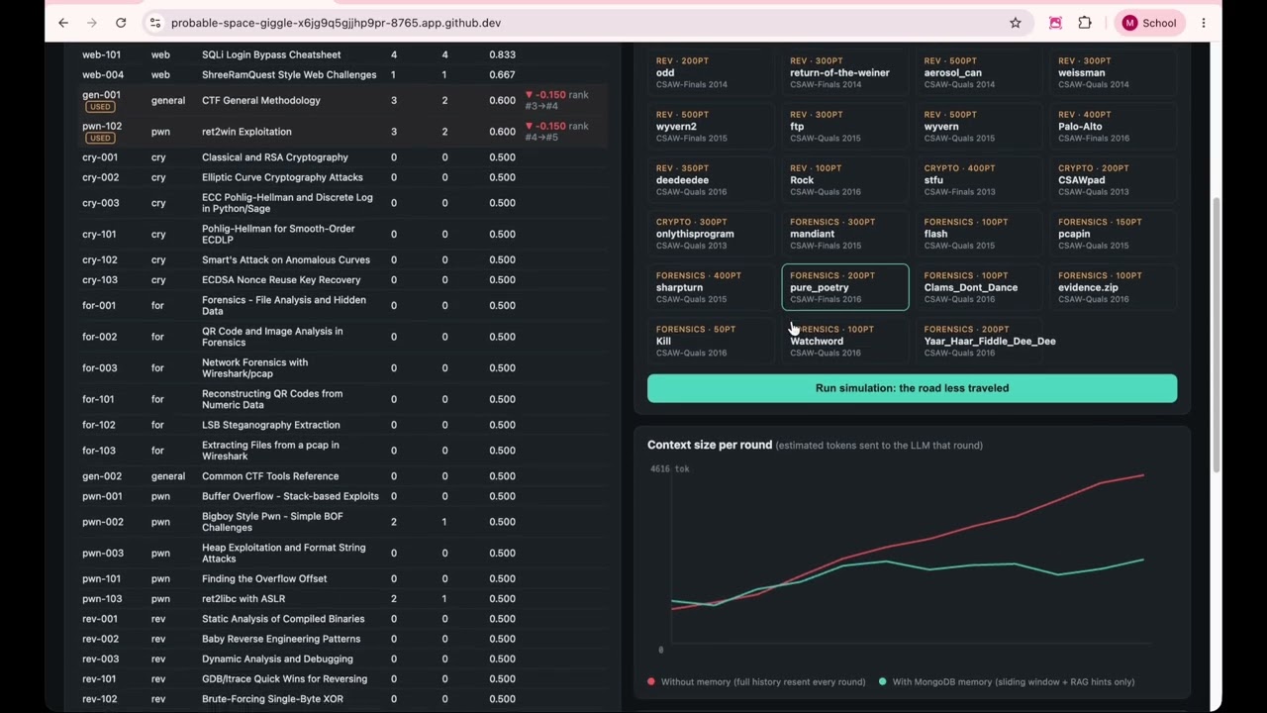Viewport: 1267px width, 713px height.
Task: Open the Extensions puzzle-piece icon
Action: (x=1085, y=23)
